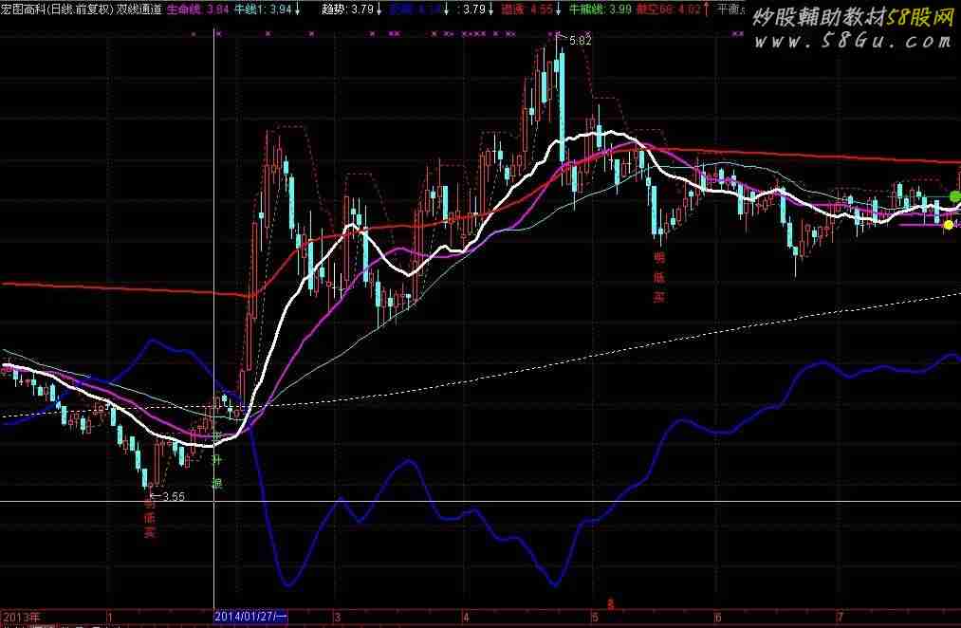
Task: Click the yellow dot marker at chart right edge
Action: tap(949, 225)
